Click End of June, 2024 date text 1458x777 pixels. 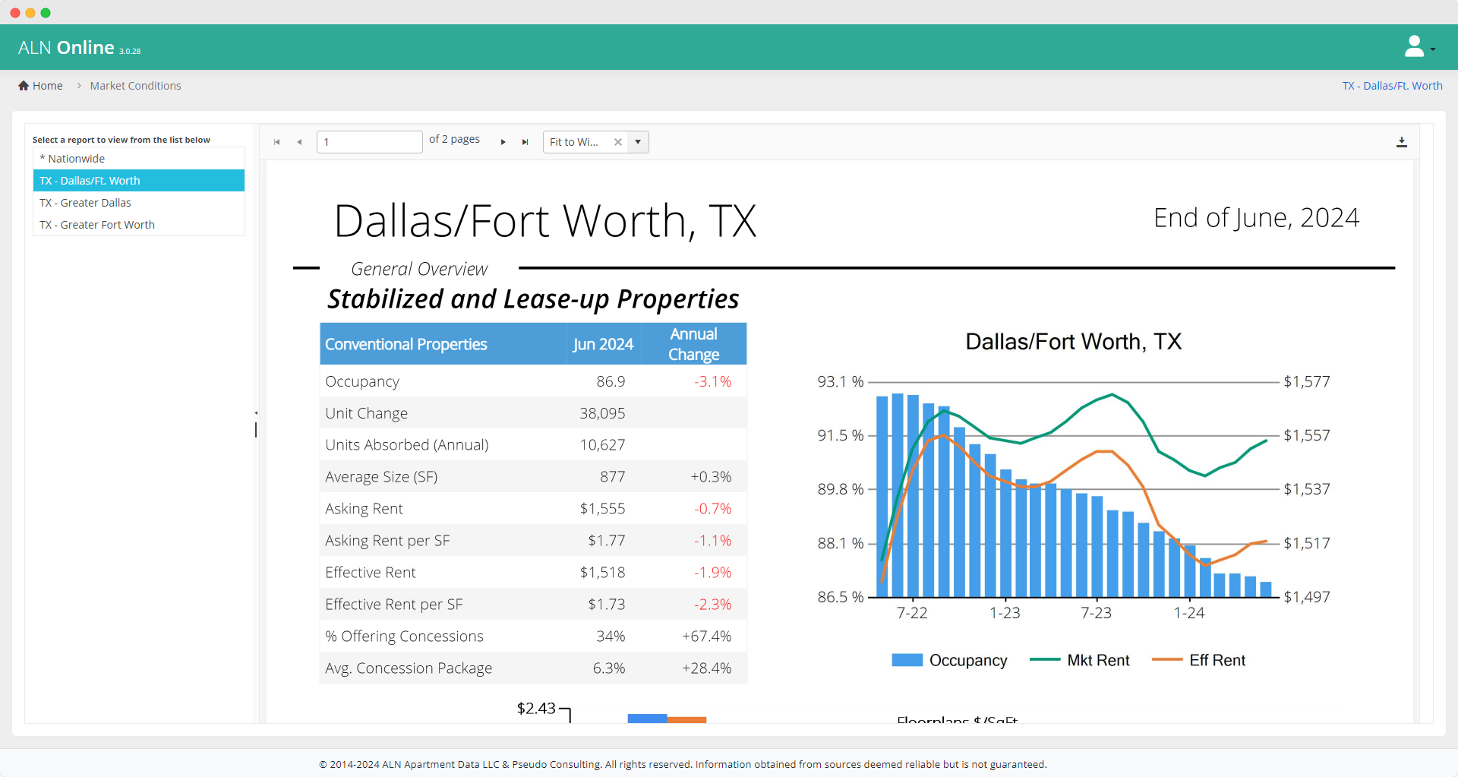point(1256,218)
